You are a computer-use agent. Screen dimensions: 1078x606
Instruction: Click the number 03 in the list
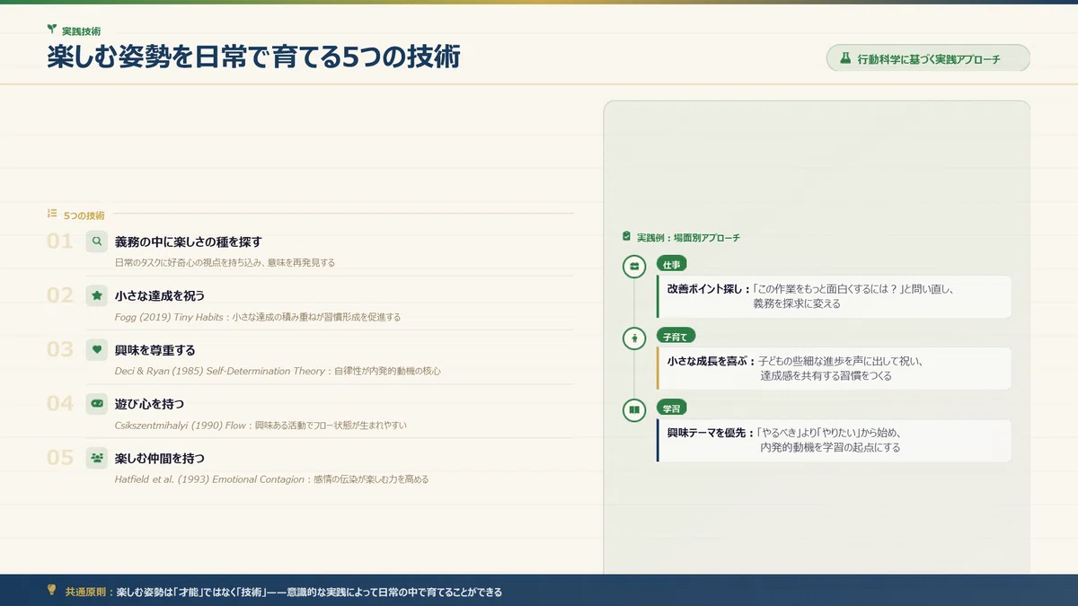pos(60,349)
